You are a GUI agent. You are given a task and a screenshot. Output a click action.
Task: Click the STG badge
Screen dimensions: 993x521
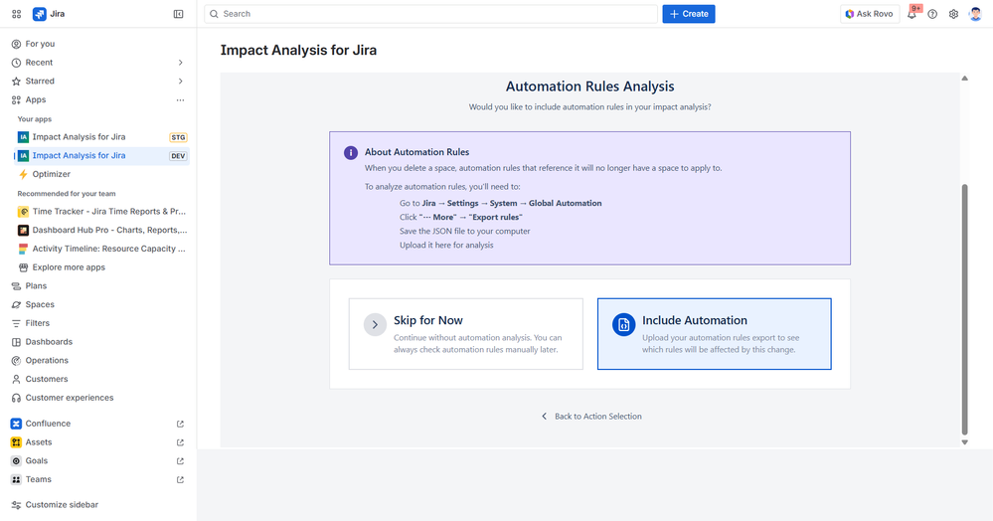tap(179, 137)
